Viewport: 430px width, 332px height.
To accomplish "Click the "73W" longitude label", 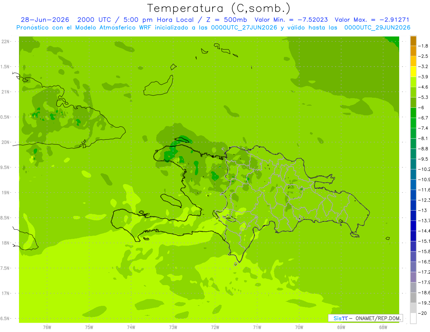I will coord(173,327).
